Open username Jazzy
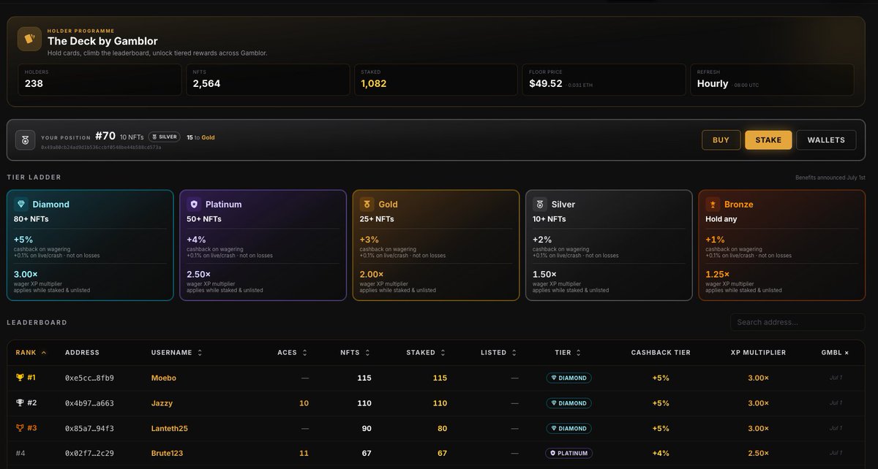 pyautogui.click(x=162, y=403)
